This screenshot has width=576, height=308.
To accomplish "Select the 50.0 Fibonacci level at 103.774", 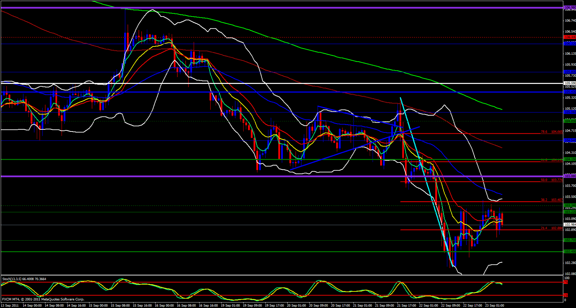I will tap(552, 180).
